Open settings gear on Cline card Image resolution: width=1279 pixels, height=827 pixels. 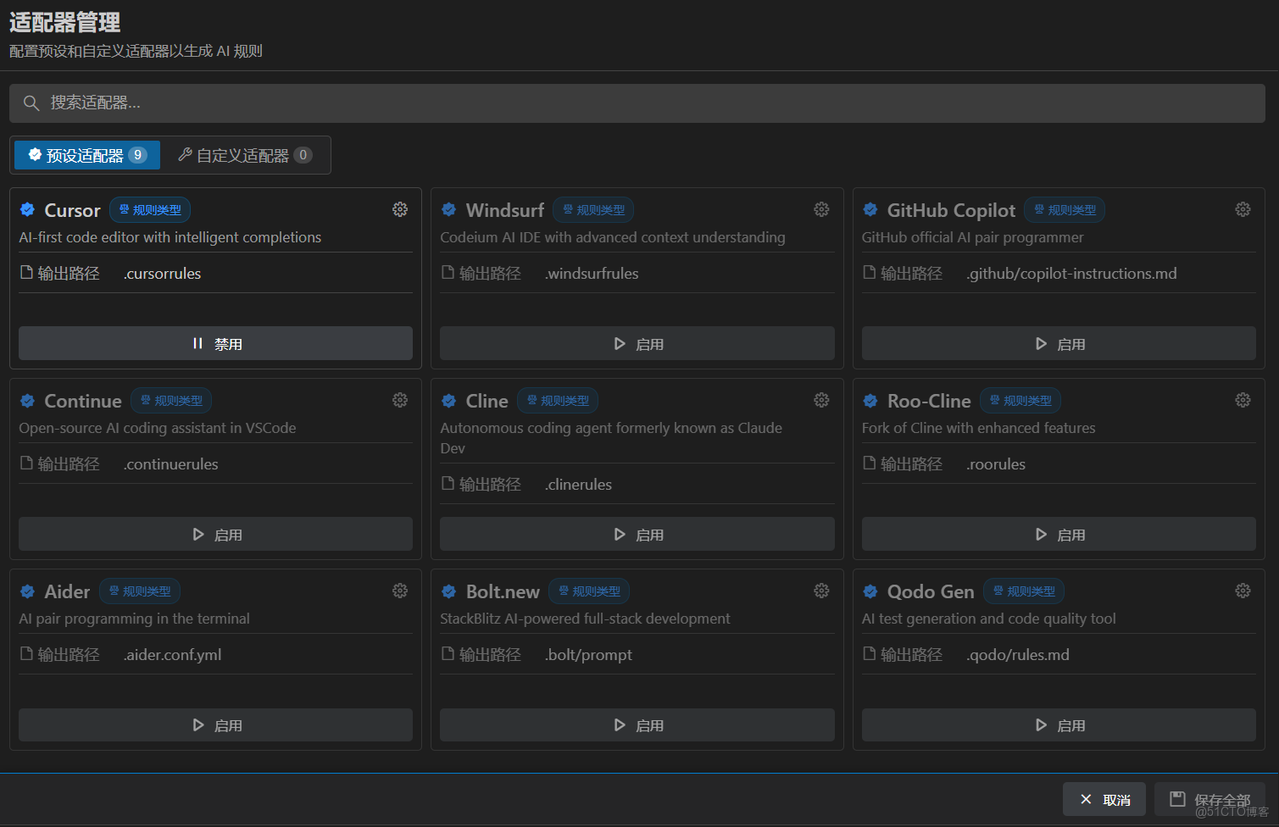tap(821, 400)
